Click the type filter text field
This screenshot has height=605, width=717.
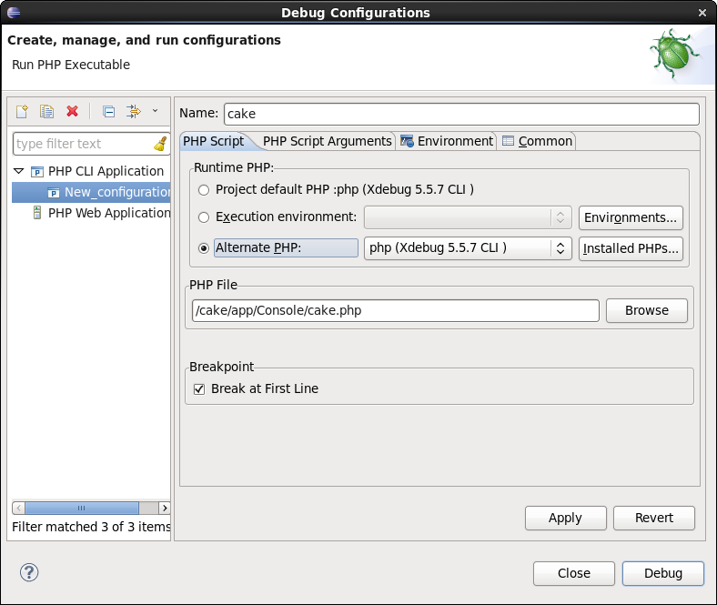click(x=92, y=144)
